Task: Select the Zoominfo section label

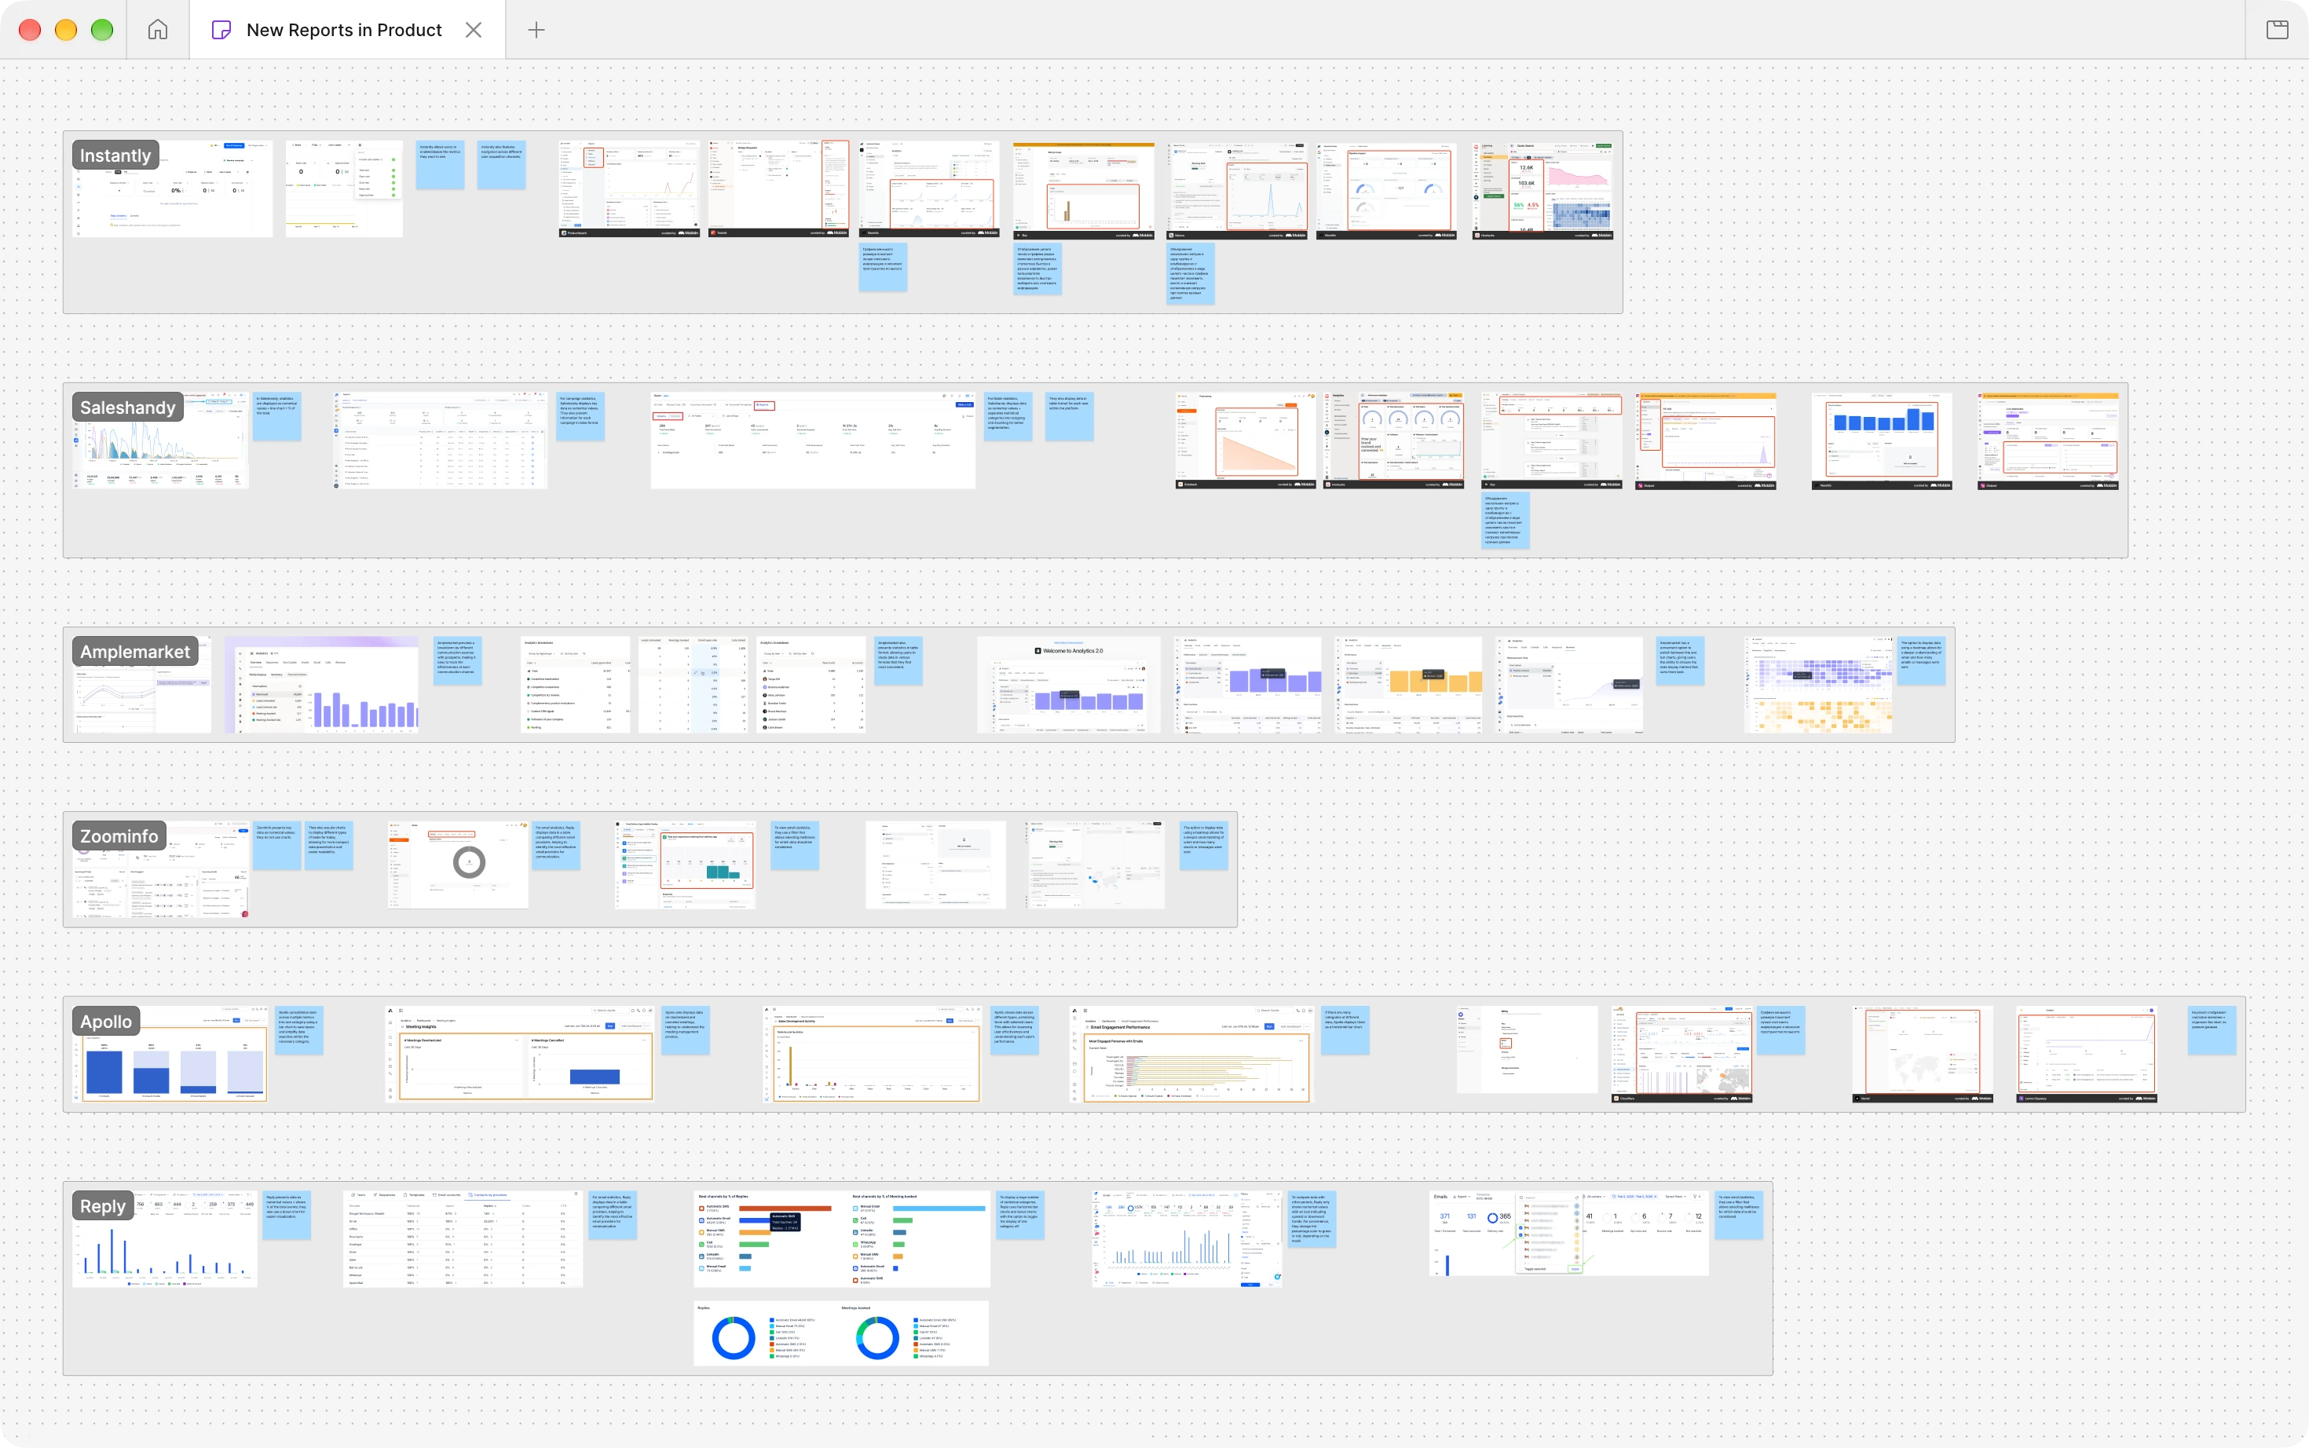Action: pyautogui.click(x=119, y=836)
